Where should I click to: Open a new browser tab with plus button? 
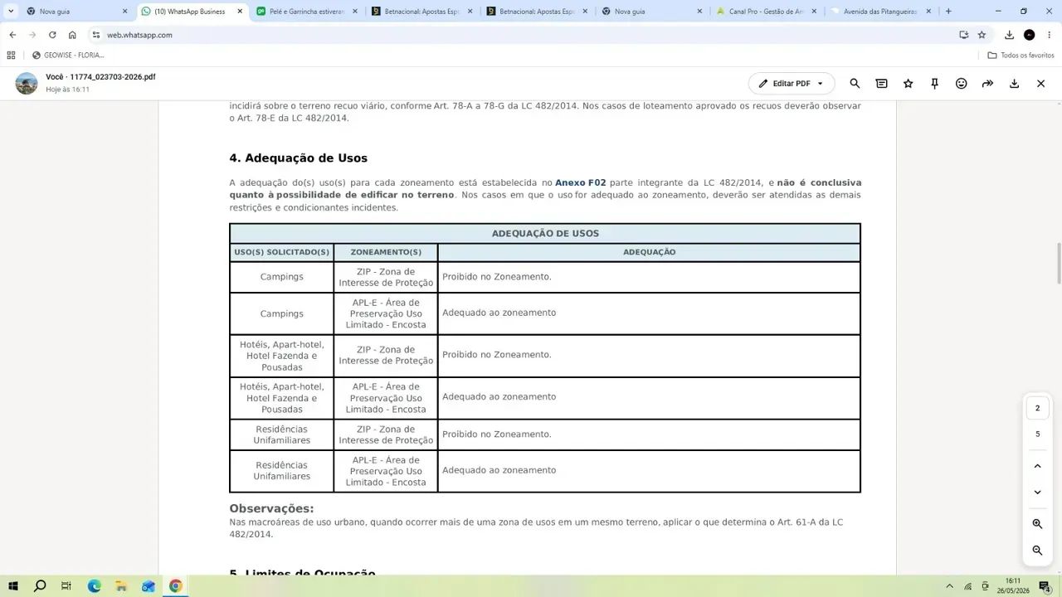[x=948, y=12]
